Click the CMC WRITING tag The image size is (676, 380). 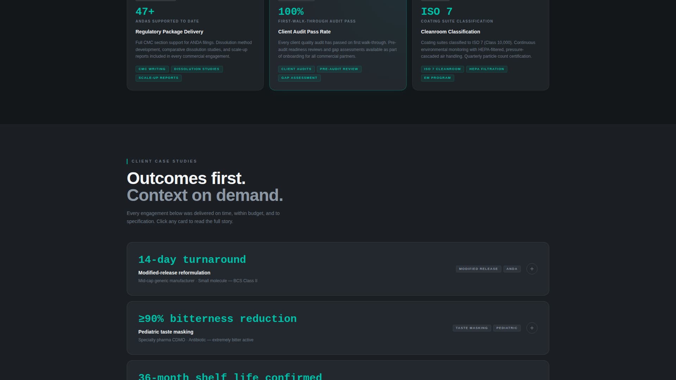[x=152, y=69]
